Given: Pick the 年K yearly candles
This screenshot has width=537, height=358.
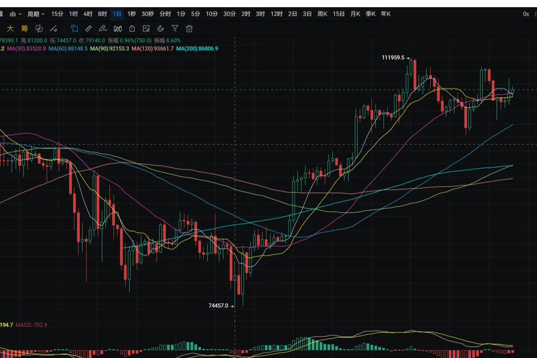Looking at the screenshot, I should click(x=386, y=14).
